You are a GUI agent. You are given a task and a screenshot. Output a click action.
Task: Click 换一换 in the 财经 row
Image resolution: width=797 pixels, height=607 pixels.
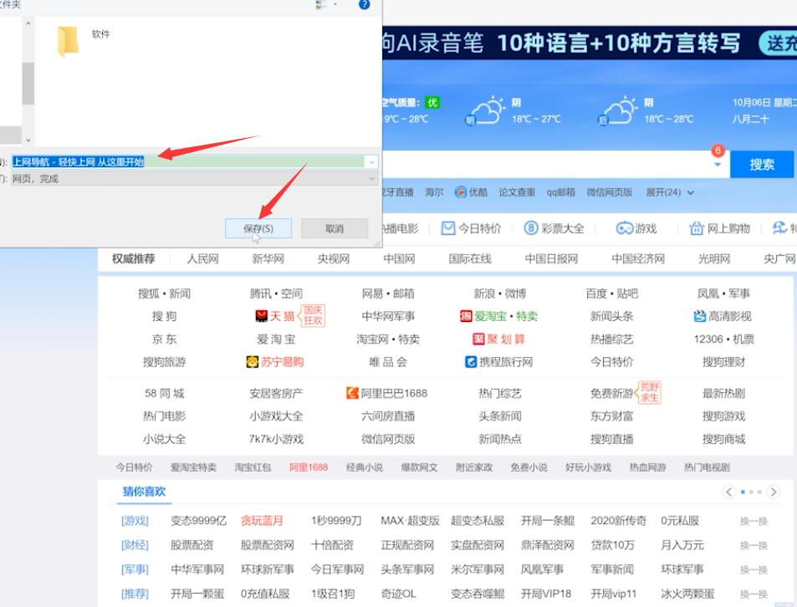coord(754,545)
